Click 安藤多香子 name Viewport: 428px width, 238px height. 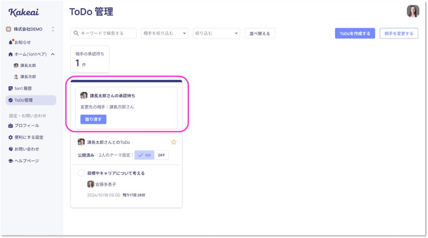tap(106, 184)
